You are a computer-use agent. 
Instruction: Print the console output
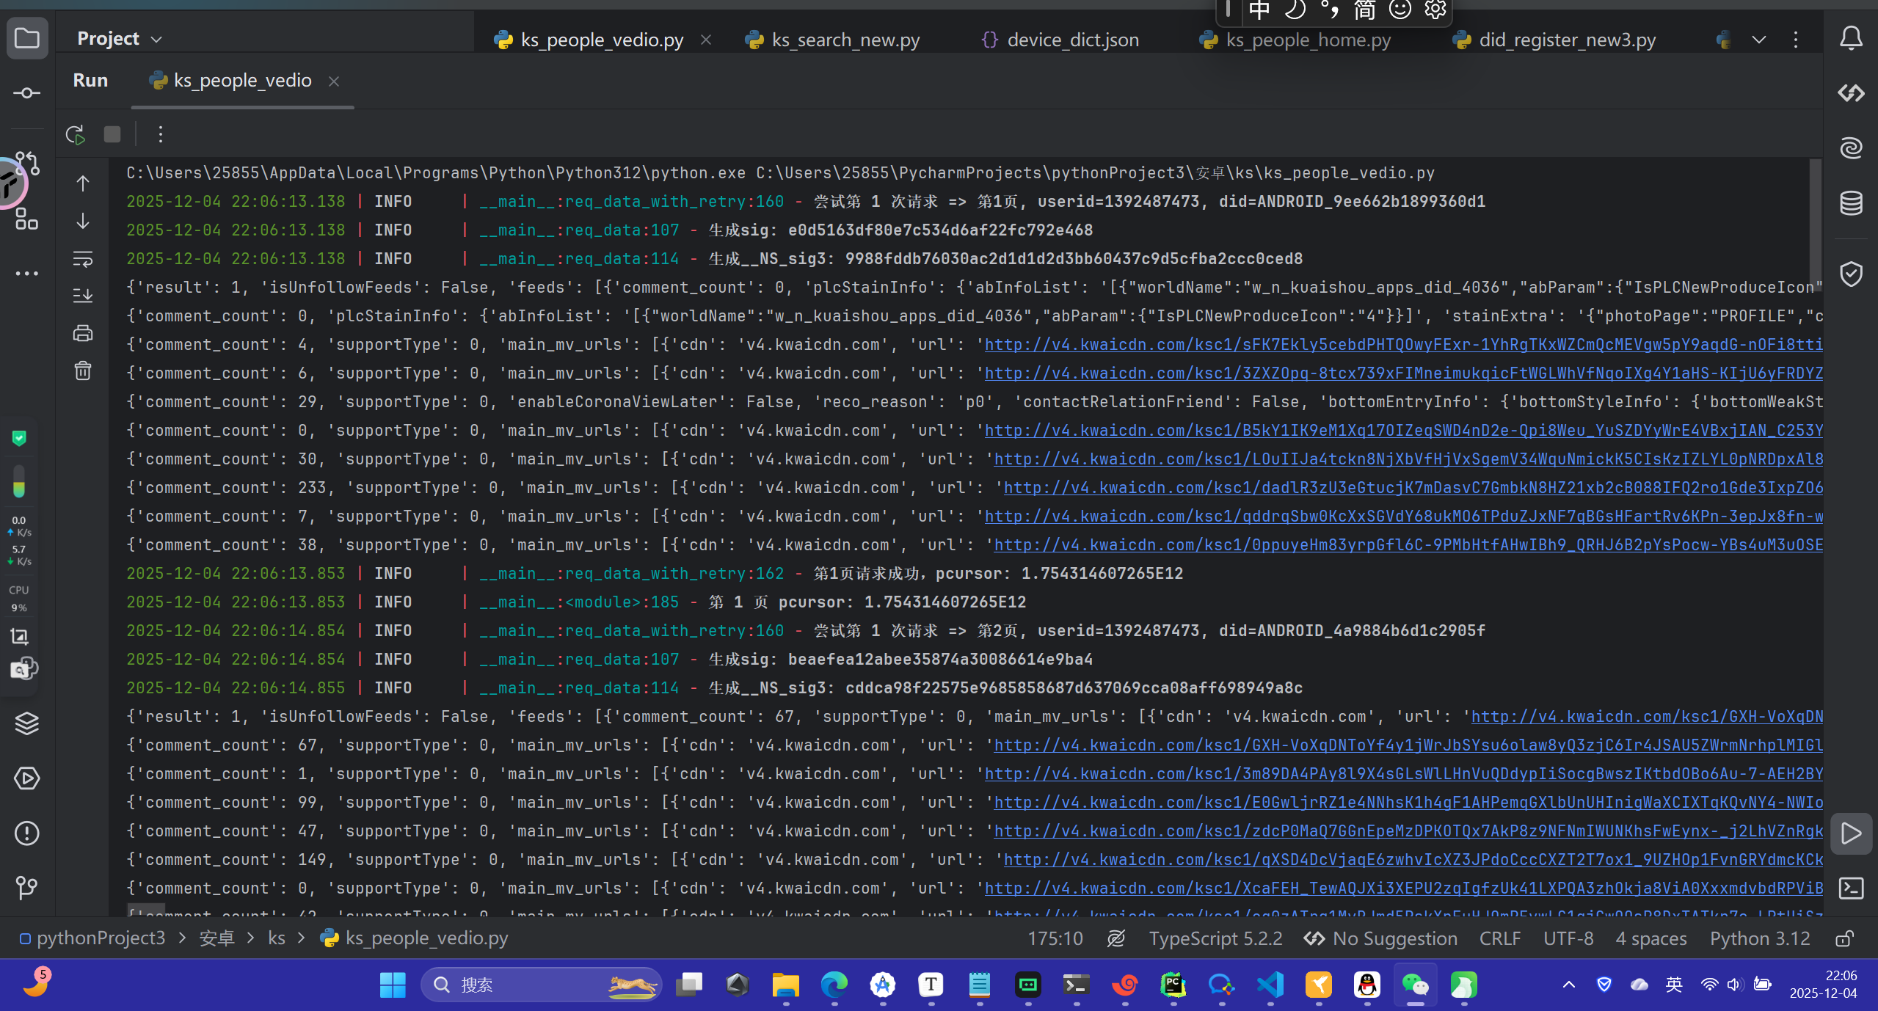(x=83, y=333)
